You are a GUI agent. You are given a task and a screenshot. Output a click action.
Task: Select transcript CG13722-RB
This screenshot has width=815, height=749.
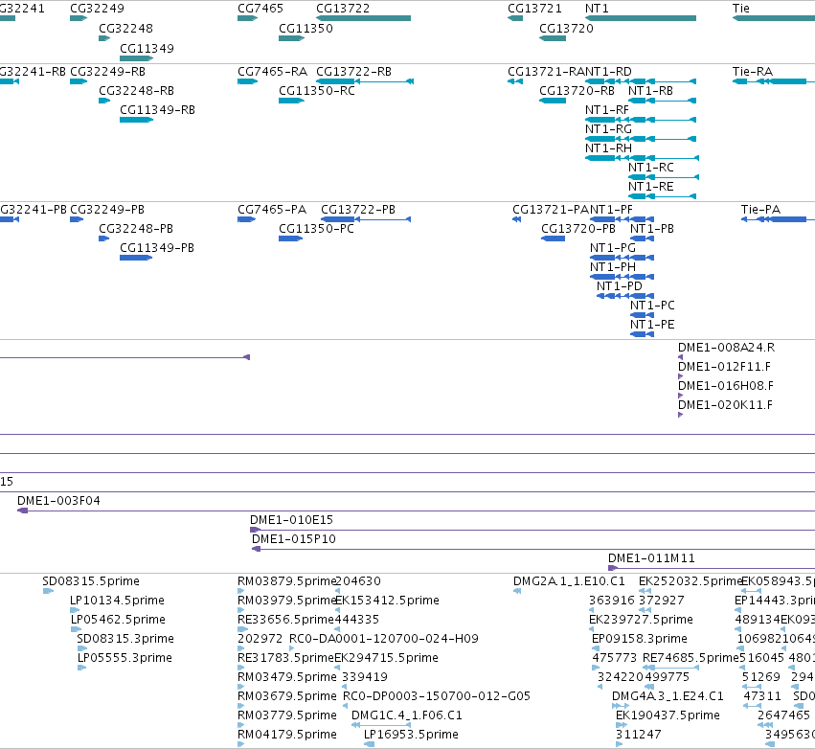353,72
